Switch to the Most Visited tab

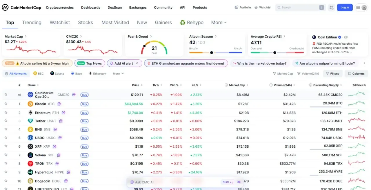[x=115, y=23]
